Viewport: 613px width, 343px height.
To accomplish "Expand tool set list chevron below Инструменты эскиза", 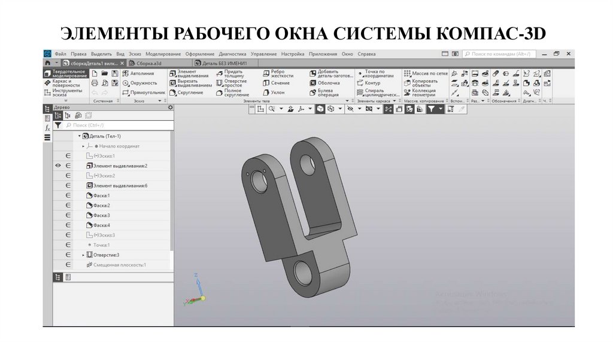I will [65, 100].
